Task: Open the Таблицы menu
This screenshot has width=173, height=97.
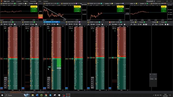Action: [x=26, y=1]
